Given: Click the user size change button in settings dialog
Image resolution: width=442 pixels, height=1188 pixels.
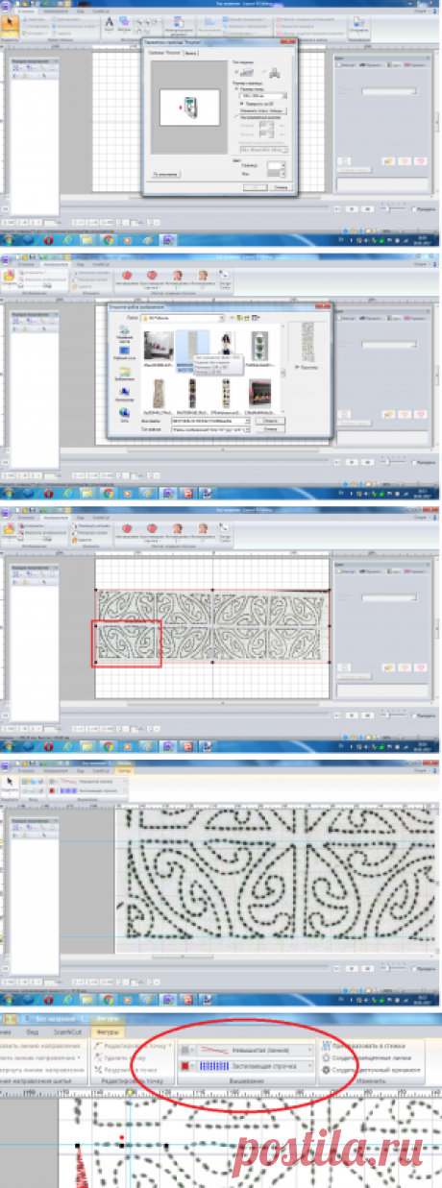Looking at the screenshot, I should [263, 112].
